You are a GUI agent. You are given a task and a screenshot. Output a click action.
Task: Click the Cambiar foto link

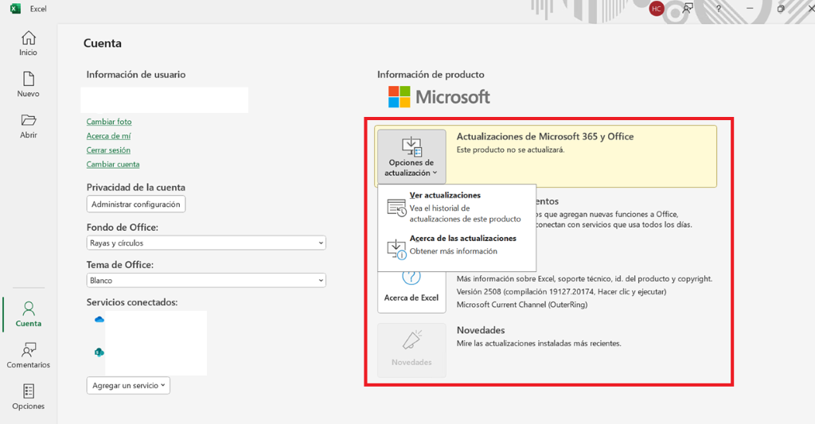coord(109,122)
